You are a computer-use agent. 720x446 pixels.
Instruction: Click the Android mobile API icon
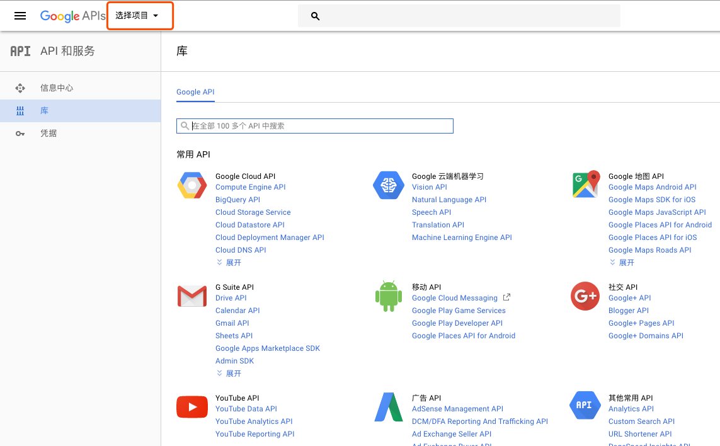[x=388, y=296]
